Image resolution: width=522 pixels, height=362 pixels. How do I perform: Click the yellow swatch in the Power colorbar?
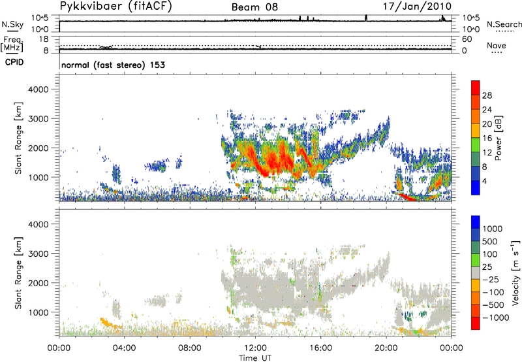[x=476, y=130]
